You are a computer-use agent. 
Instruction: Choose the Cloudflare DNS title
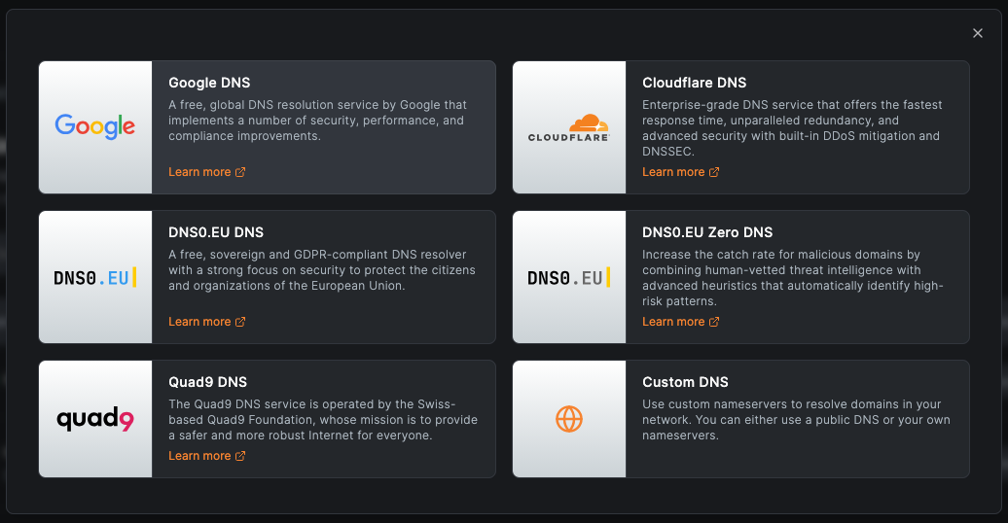coord(695,83)
